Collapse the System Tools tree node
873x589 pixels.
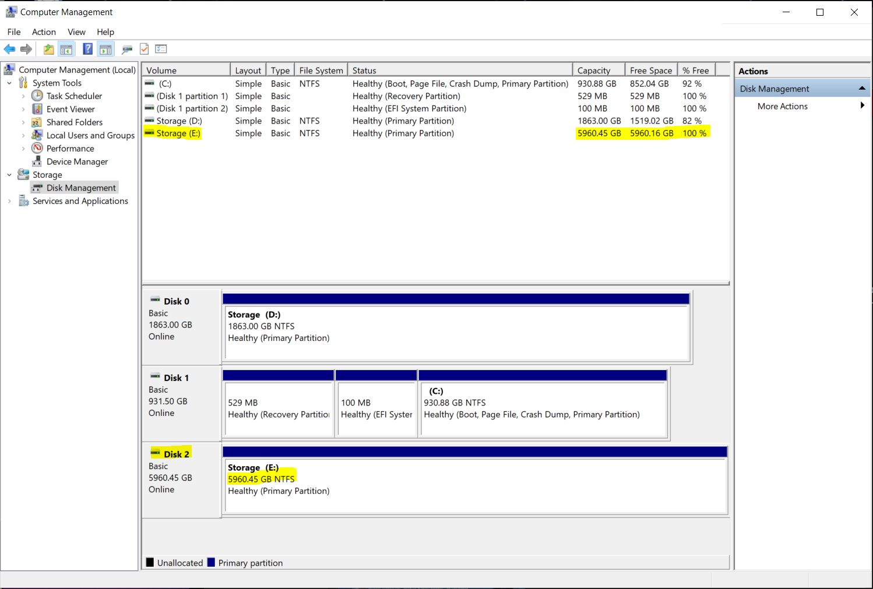(x=9, y=83)
